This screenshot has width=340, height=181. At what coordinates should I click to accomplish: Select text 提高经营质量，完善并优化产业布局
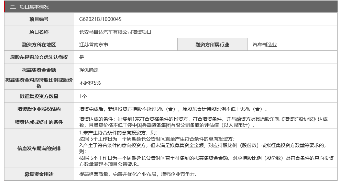[118, 174]
